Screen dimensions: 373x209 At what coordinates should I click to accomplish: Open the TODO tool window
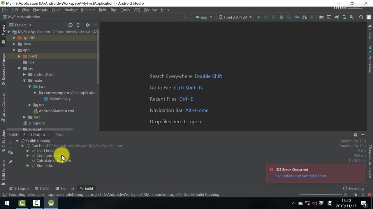(42, 189)
